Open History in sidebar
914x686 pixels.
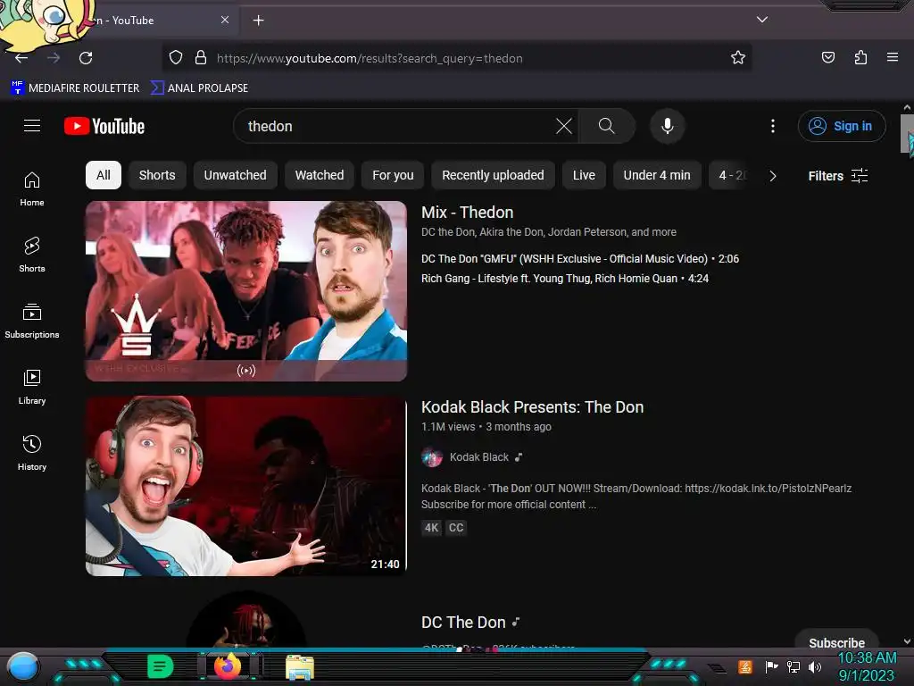(32, 453)
